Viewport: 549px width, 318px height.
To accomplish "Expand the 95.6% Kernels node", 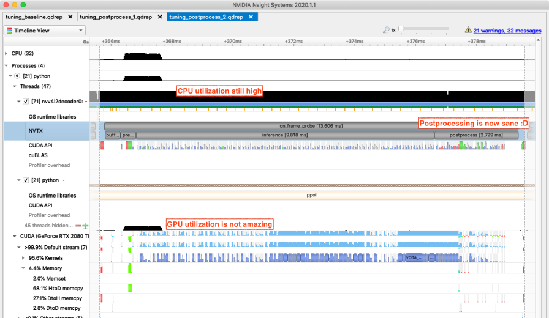I will point(23,258).
